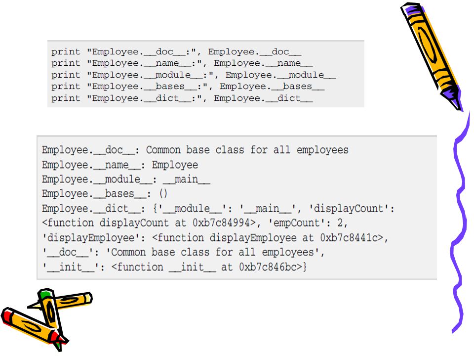474x356 pixels.
Task: Click the print Employee.__name__ code line
Action: 182,63
